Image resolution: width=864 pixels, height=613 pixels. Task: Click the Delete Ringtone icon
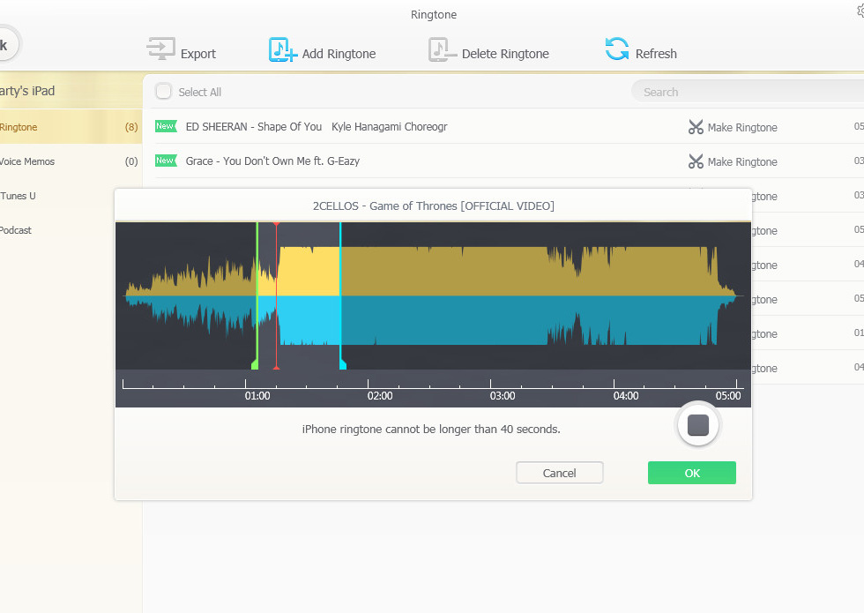[443, 49]
